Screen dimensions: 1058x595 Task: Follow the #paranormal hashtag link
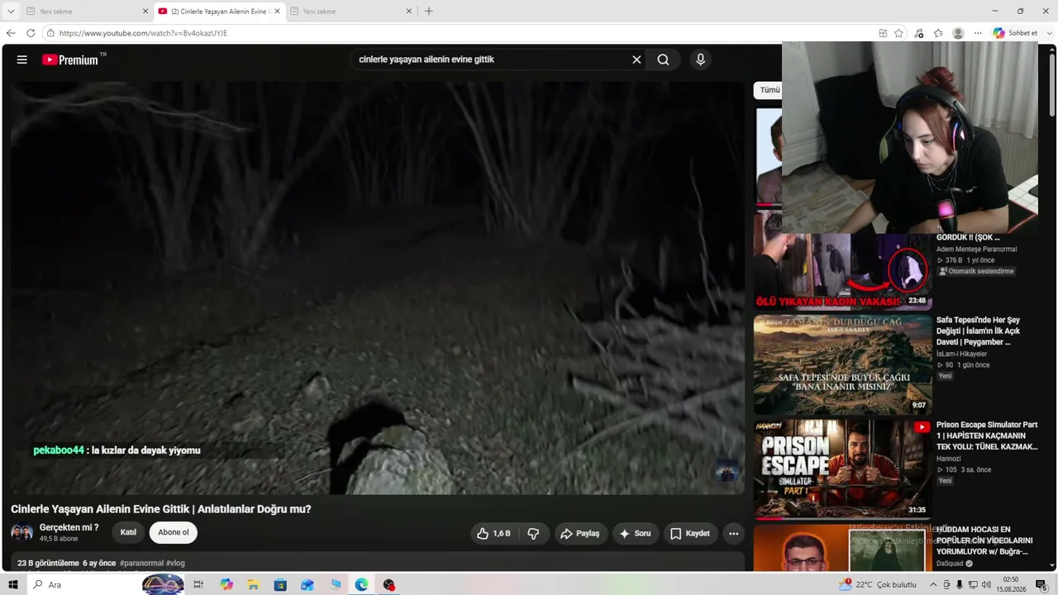141,564
